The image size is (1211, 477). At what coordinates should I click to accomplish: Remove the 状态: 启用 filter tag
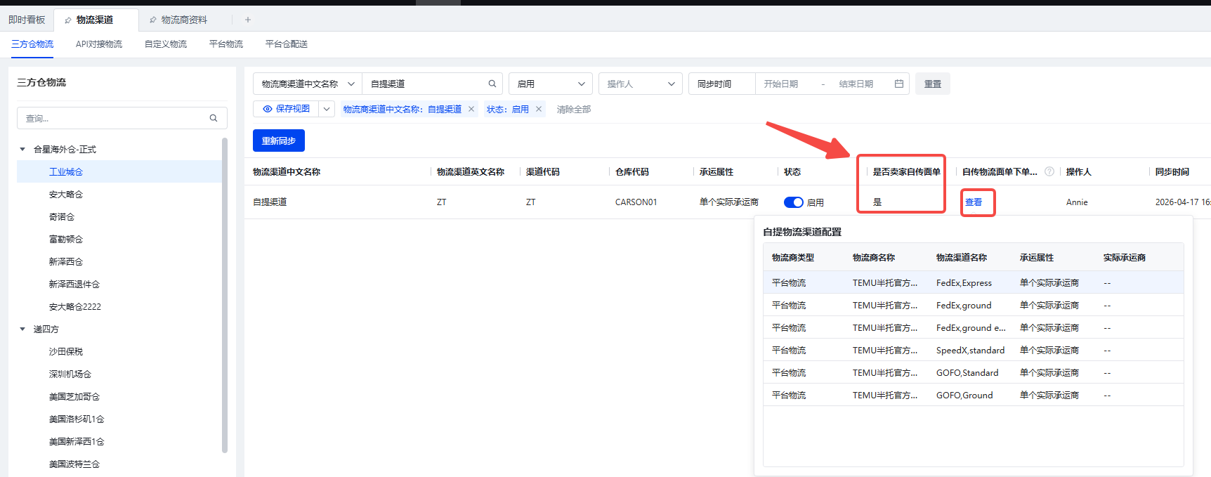(539, 109)
